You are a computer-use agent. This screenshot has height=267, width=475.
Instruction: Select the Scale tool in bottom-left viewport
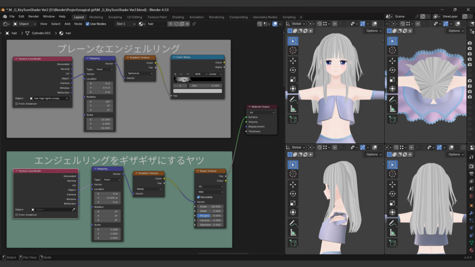point(293,203)
